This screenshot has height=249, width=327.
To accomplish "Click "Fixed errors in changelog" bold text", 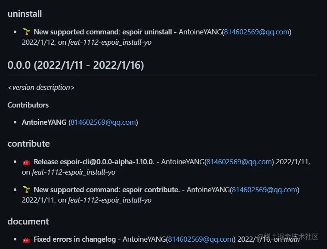I will point(74,239).
